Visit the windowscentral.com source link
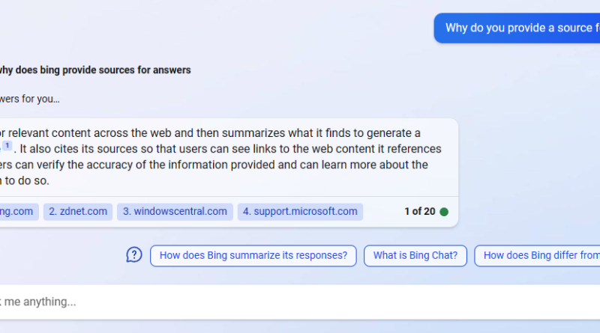 [x=175, y=212]
